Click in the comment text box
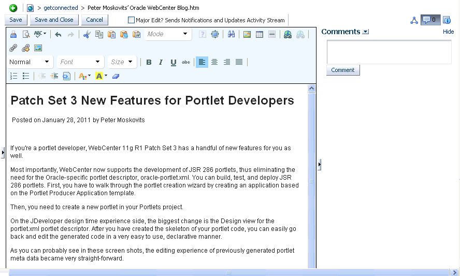This screenshot has height=276, width=460. tap(390, 52)
